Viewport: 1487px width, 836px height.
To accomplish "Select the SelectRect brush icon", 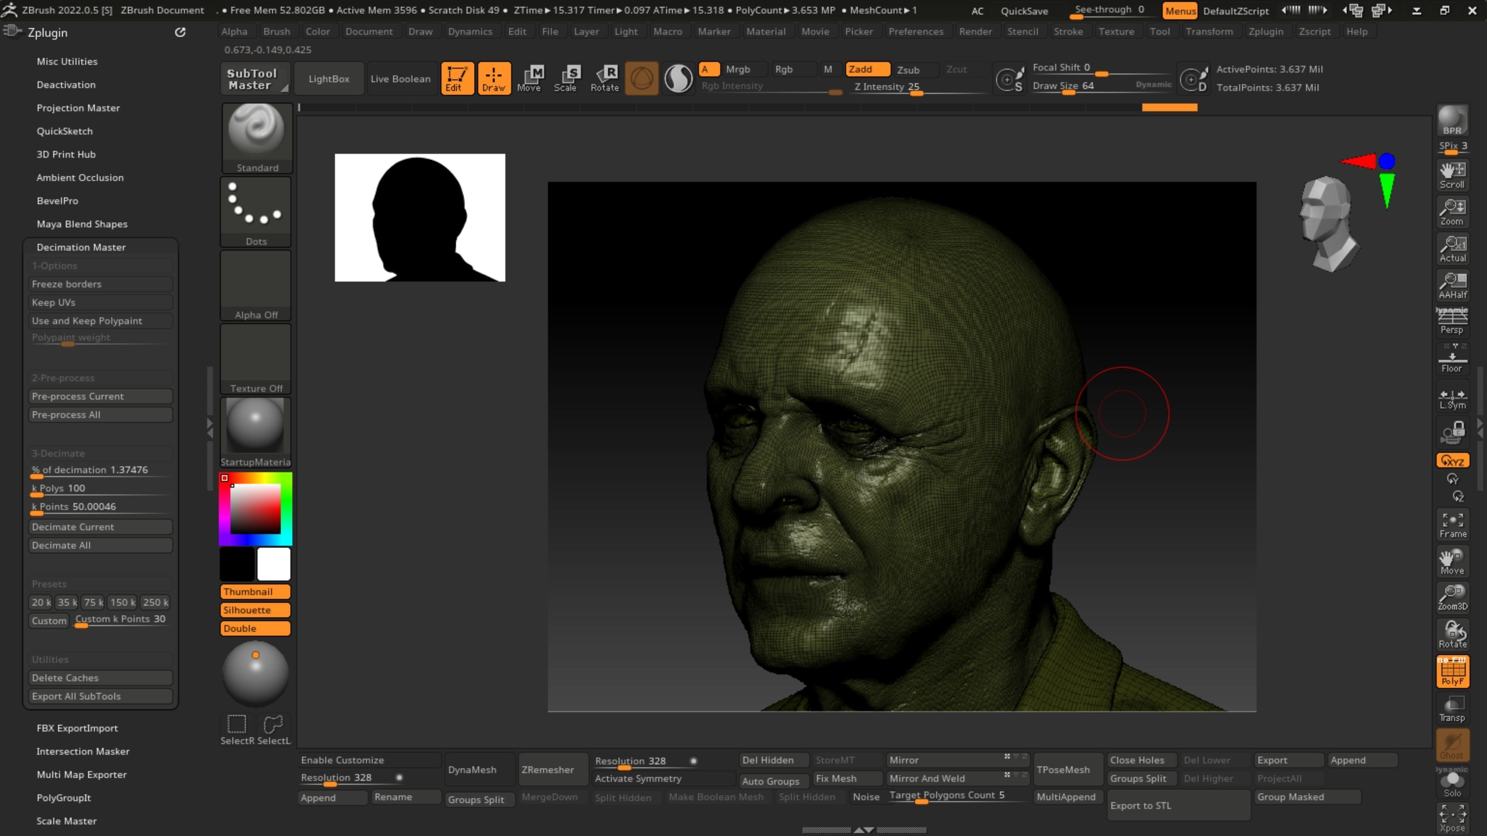I will (x=237, y=729).
